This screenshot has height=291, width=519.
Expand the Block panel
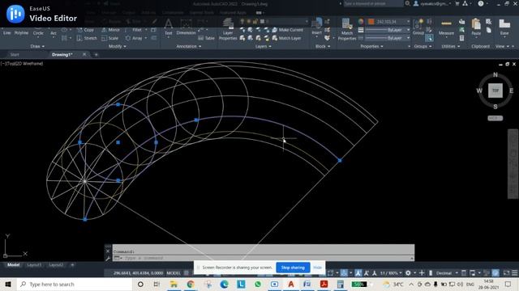(x=323, y=47)
